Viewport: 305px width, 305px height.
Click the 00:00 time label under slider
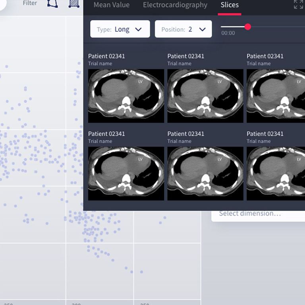(228, 33)
